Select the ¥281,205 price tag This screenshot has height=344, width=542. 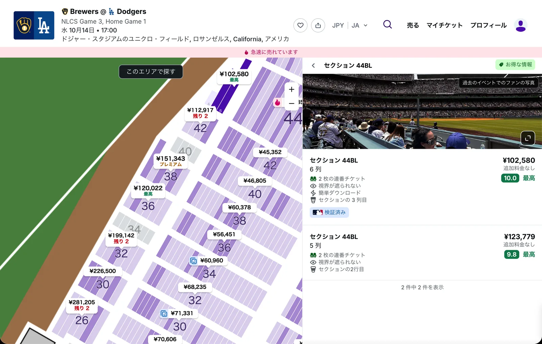pyautogui.click(x=82, y=305)
